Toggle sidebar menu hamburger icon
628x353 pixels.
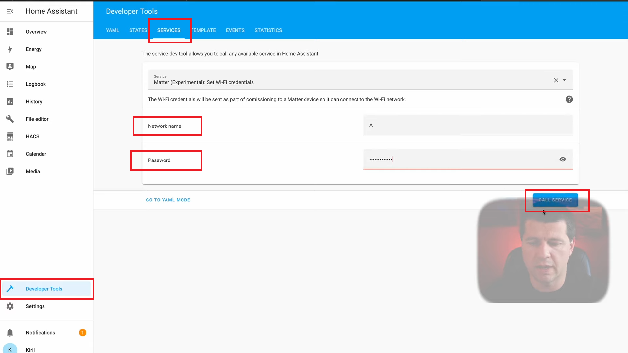point(10,11)
